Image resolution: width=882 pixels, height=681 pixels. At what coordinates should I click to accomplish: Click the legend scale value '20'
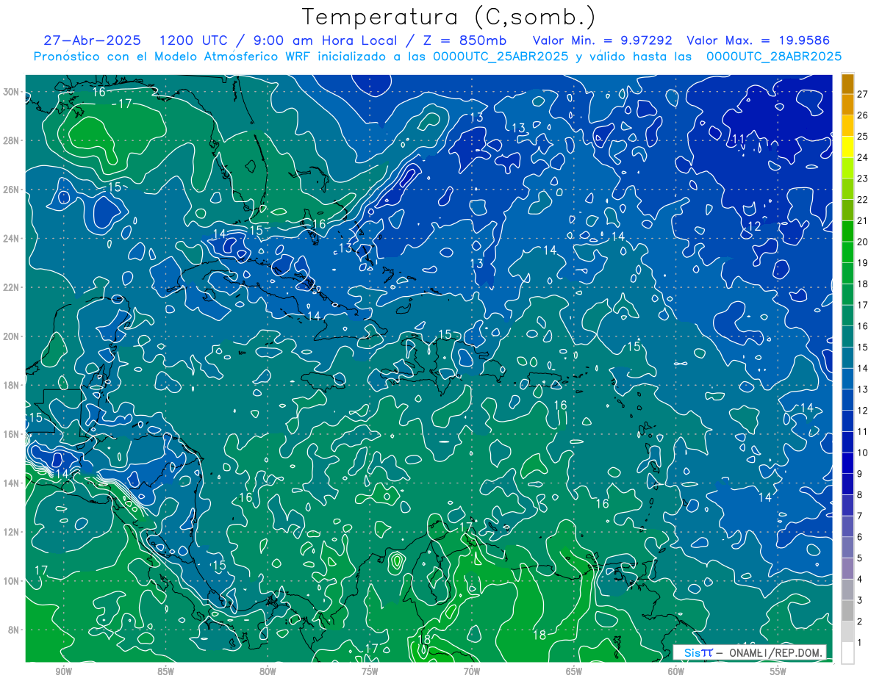(863, 242)
